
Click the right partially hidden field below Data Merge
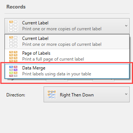click(103, 80)
